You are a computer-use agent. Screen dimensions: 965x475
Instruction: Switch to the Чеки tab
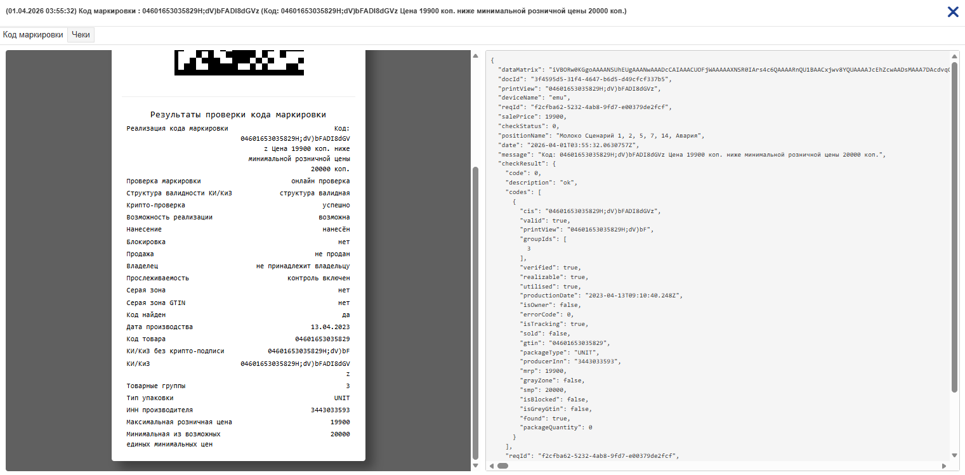tap(81, 35)
